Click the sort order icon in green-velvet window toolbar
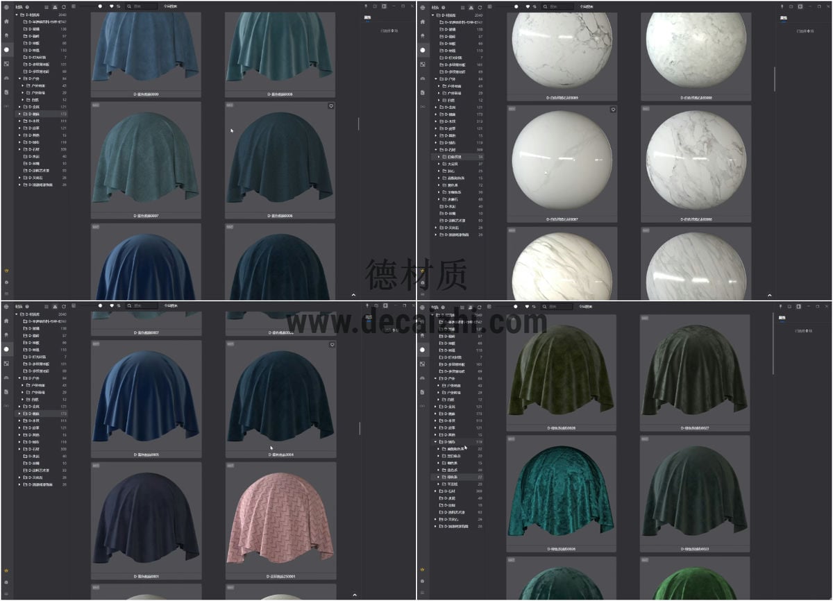This screenshot has width=833, height=601. pos(535,306)
